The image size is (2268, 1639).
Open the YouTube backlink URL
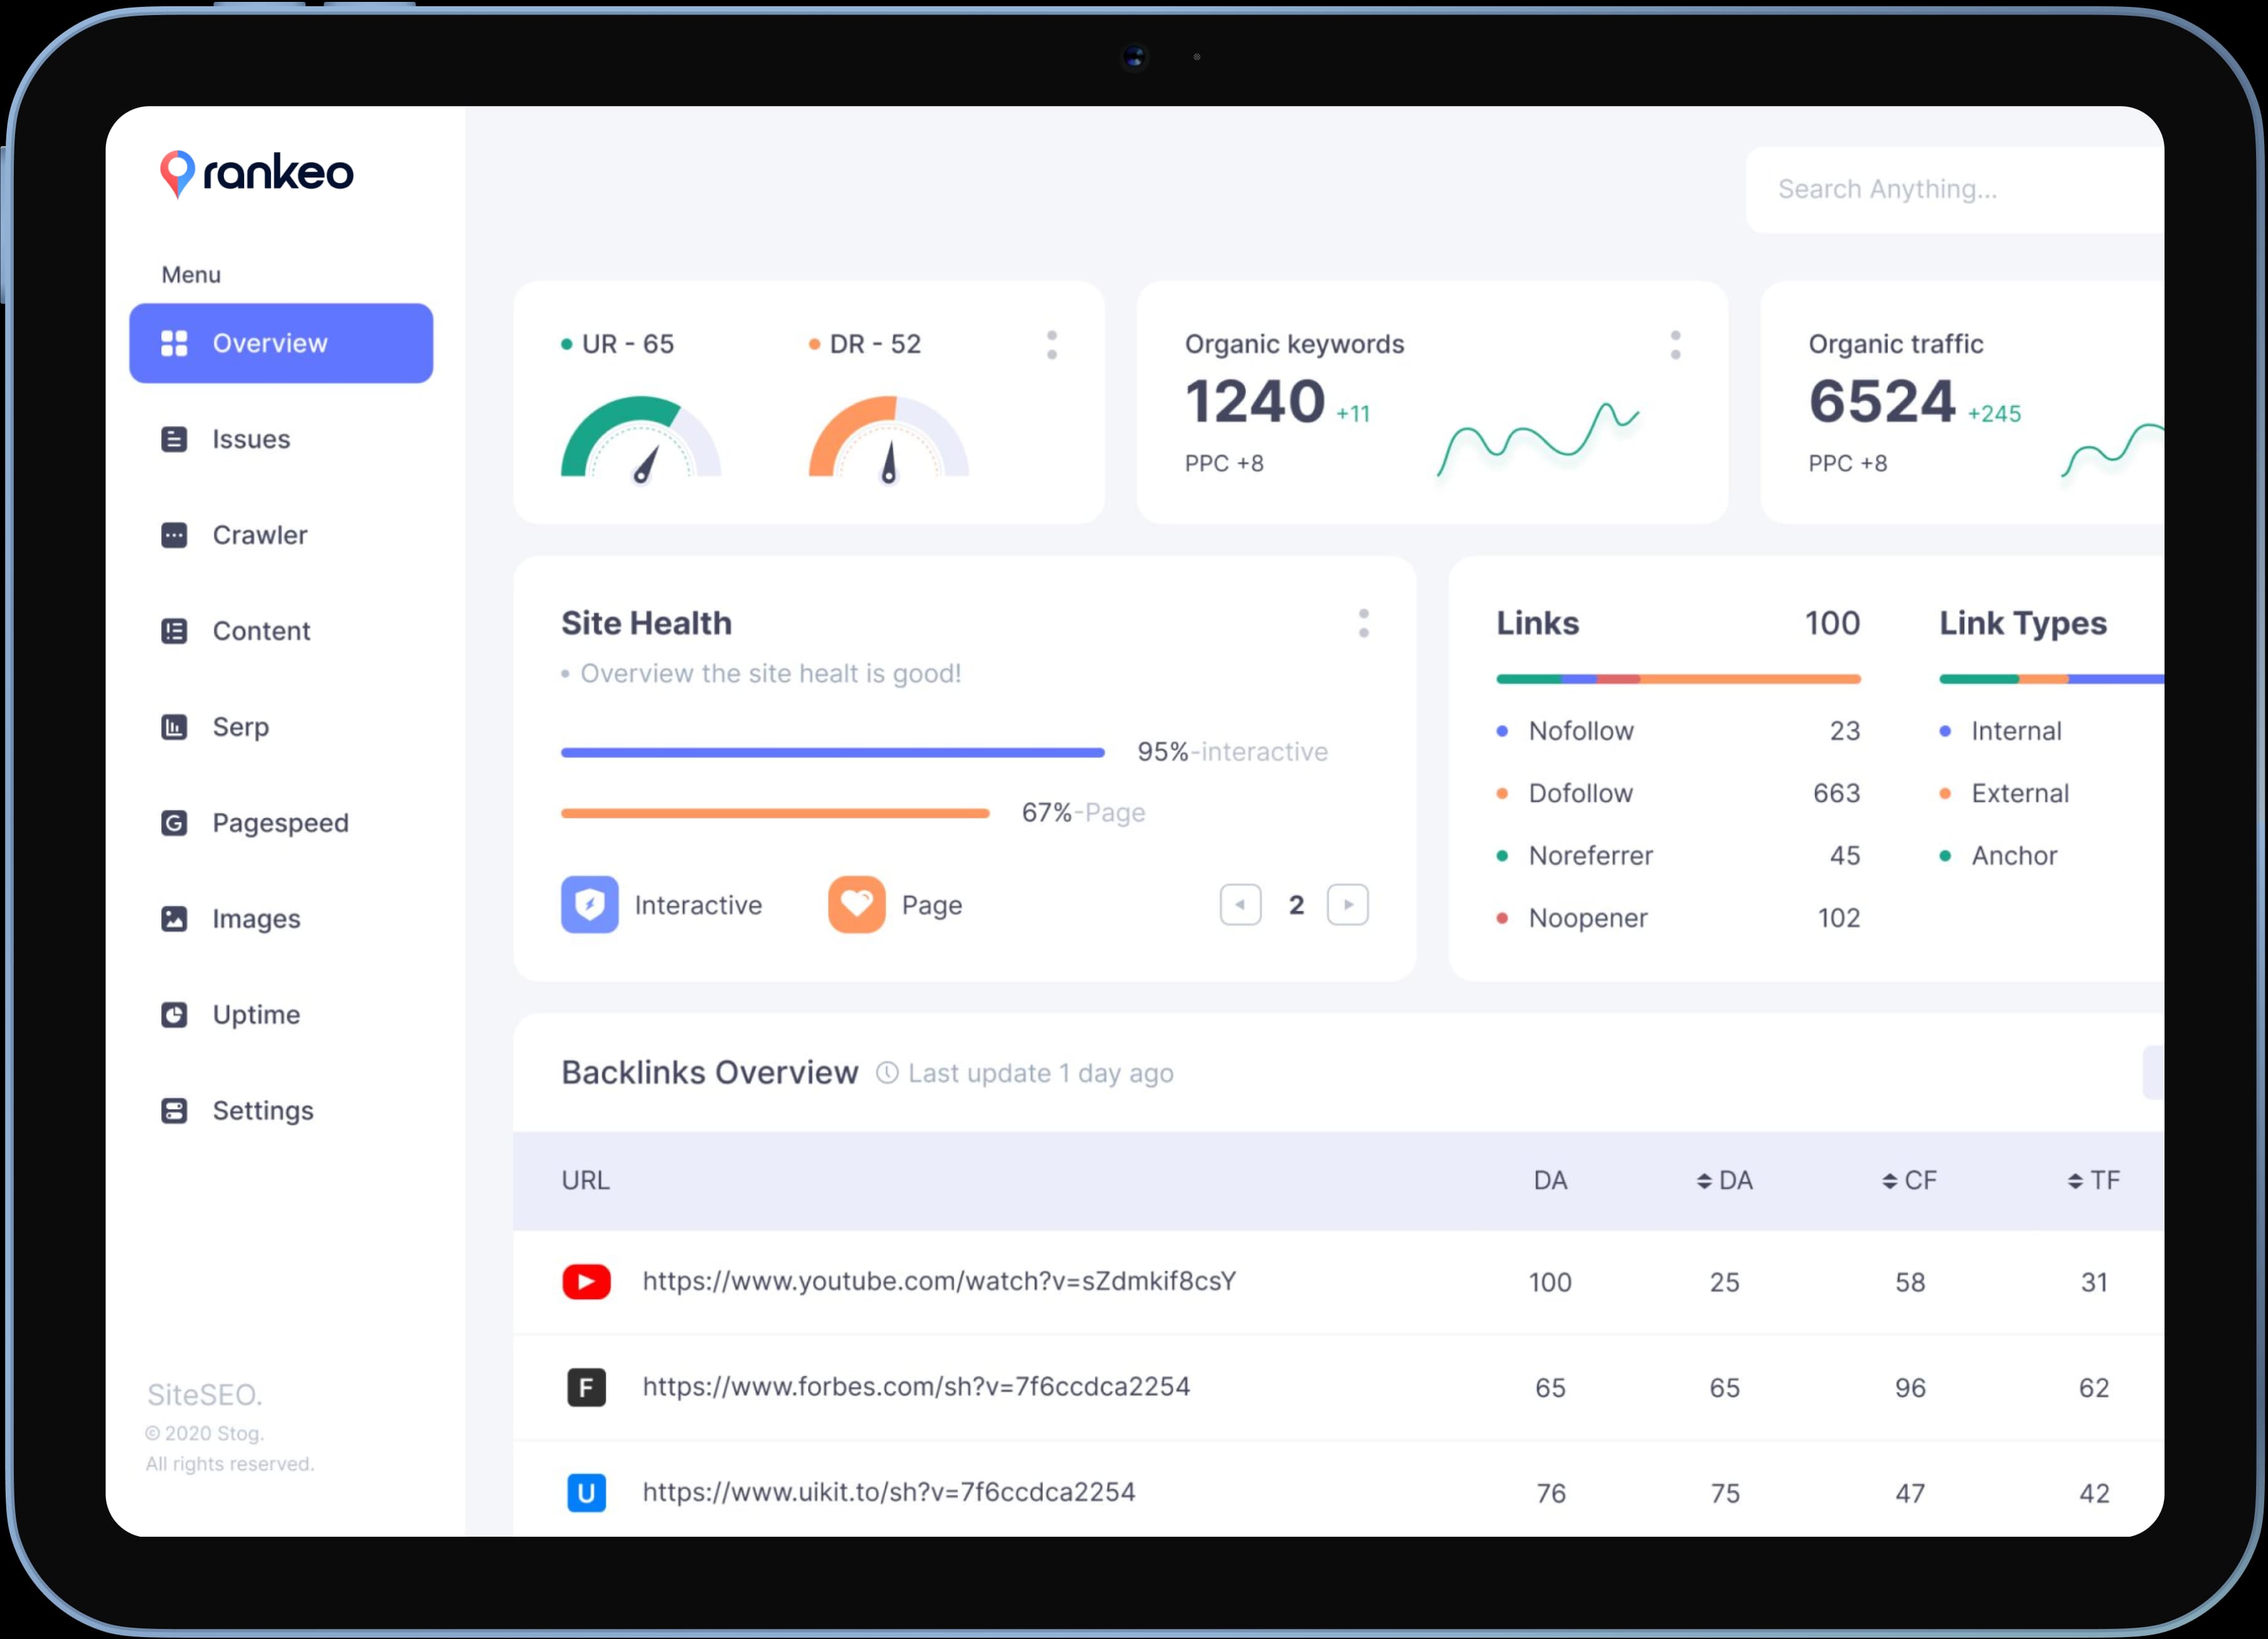(x=938, y=1281)
